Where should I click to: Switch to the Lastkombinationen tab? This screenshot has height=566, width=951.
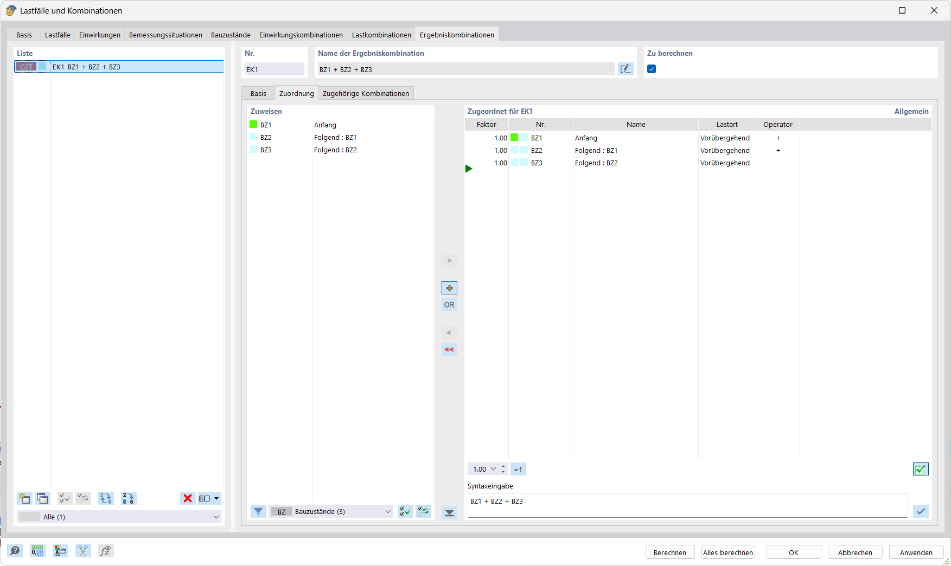pyautogui.click(x=381, y=34)
